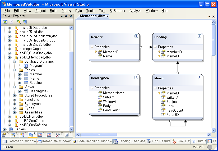Click scroll down arrow in Server Explorer

(71, 129)
